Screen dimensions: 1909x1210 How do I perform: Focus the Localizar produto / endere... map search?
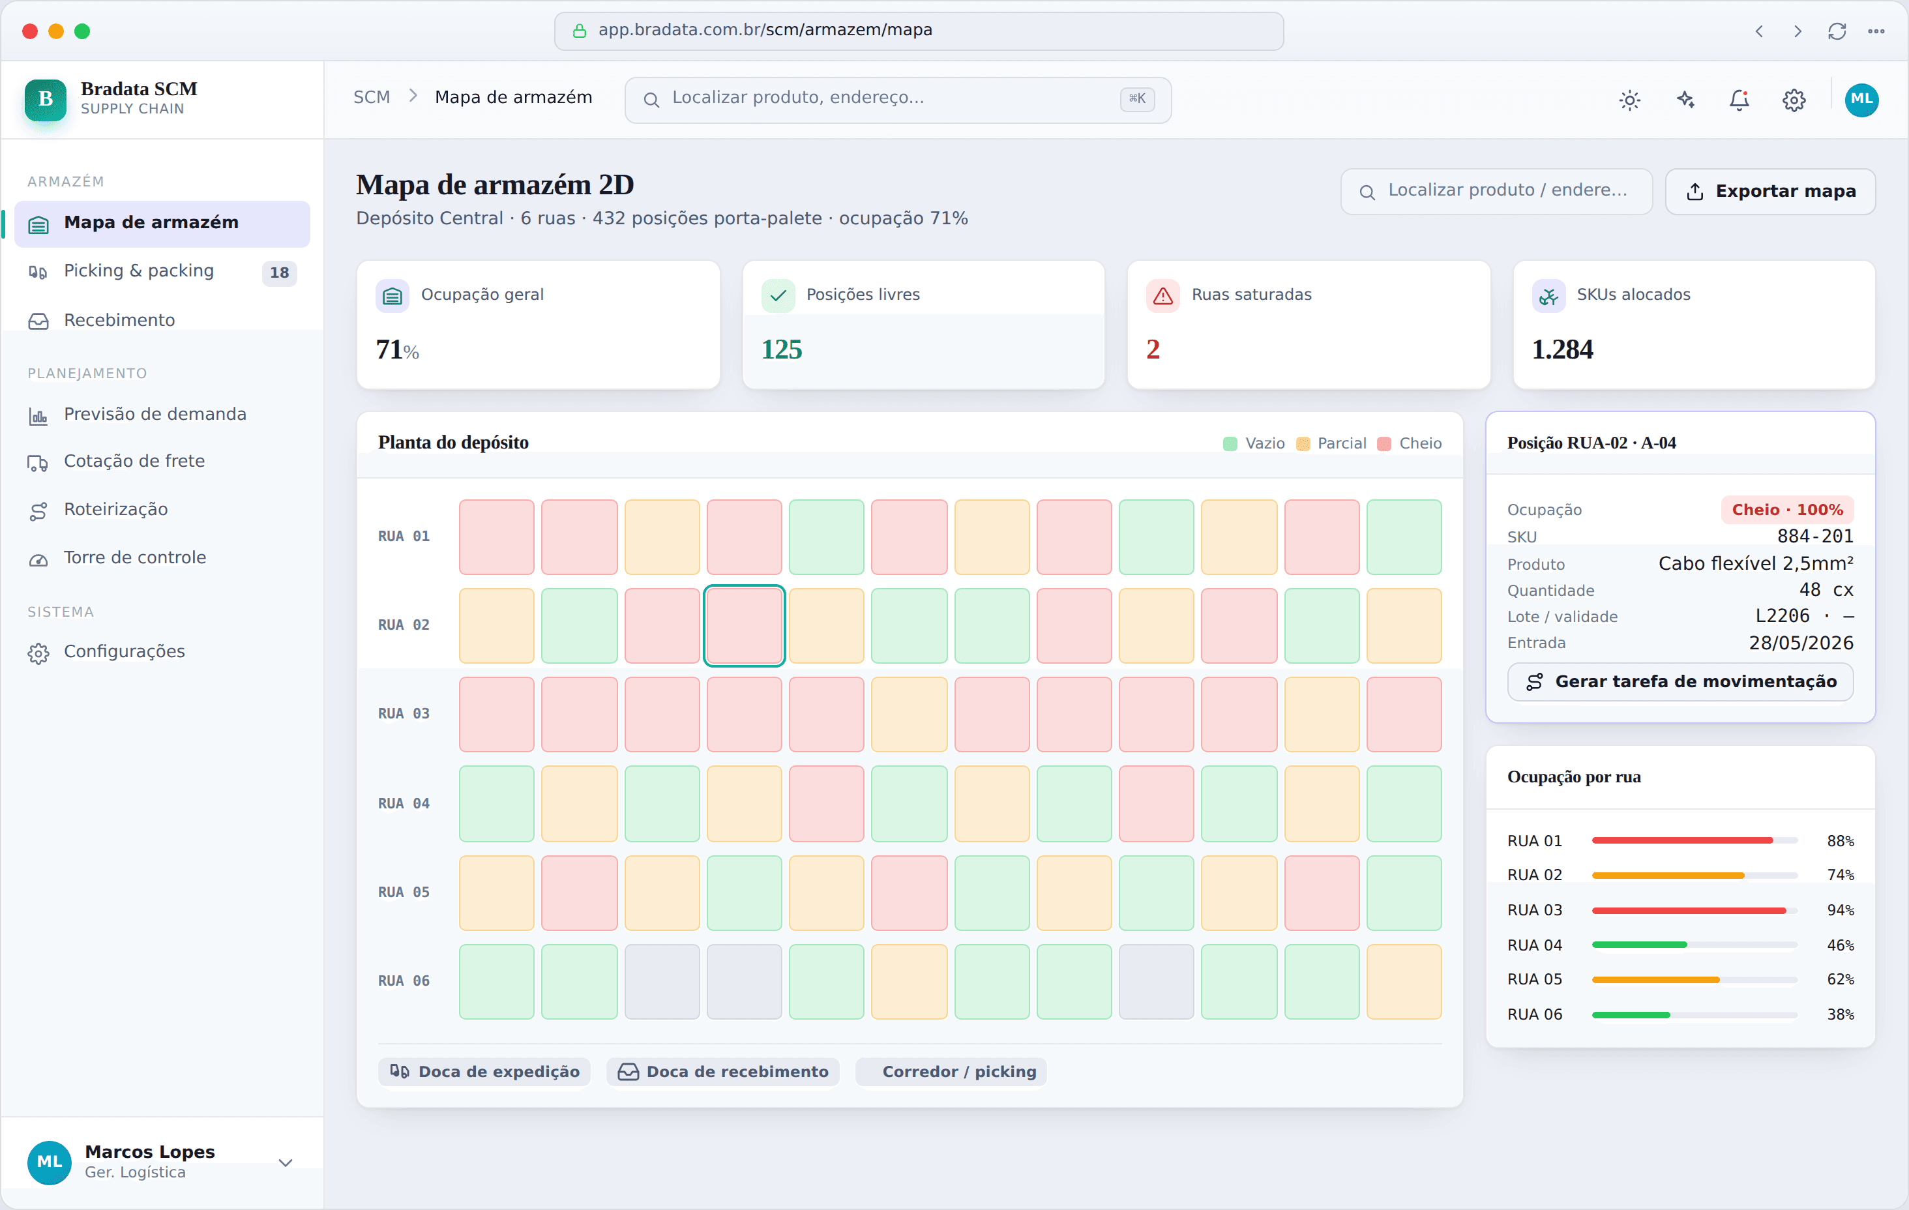1496,192
